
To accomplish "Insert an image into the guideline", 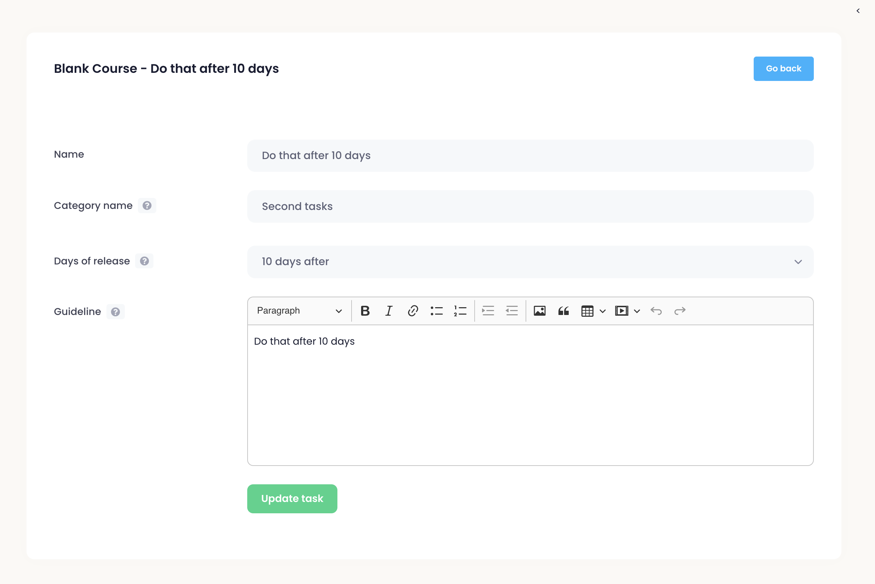I will point(539,311).
